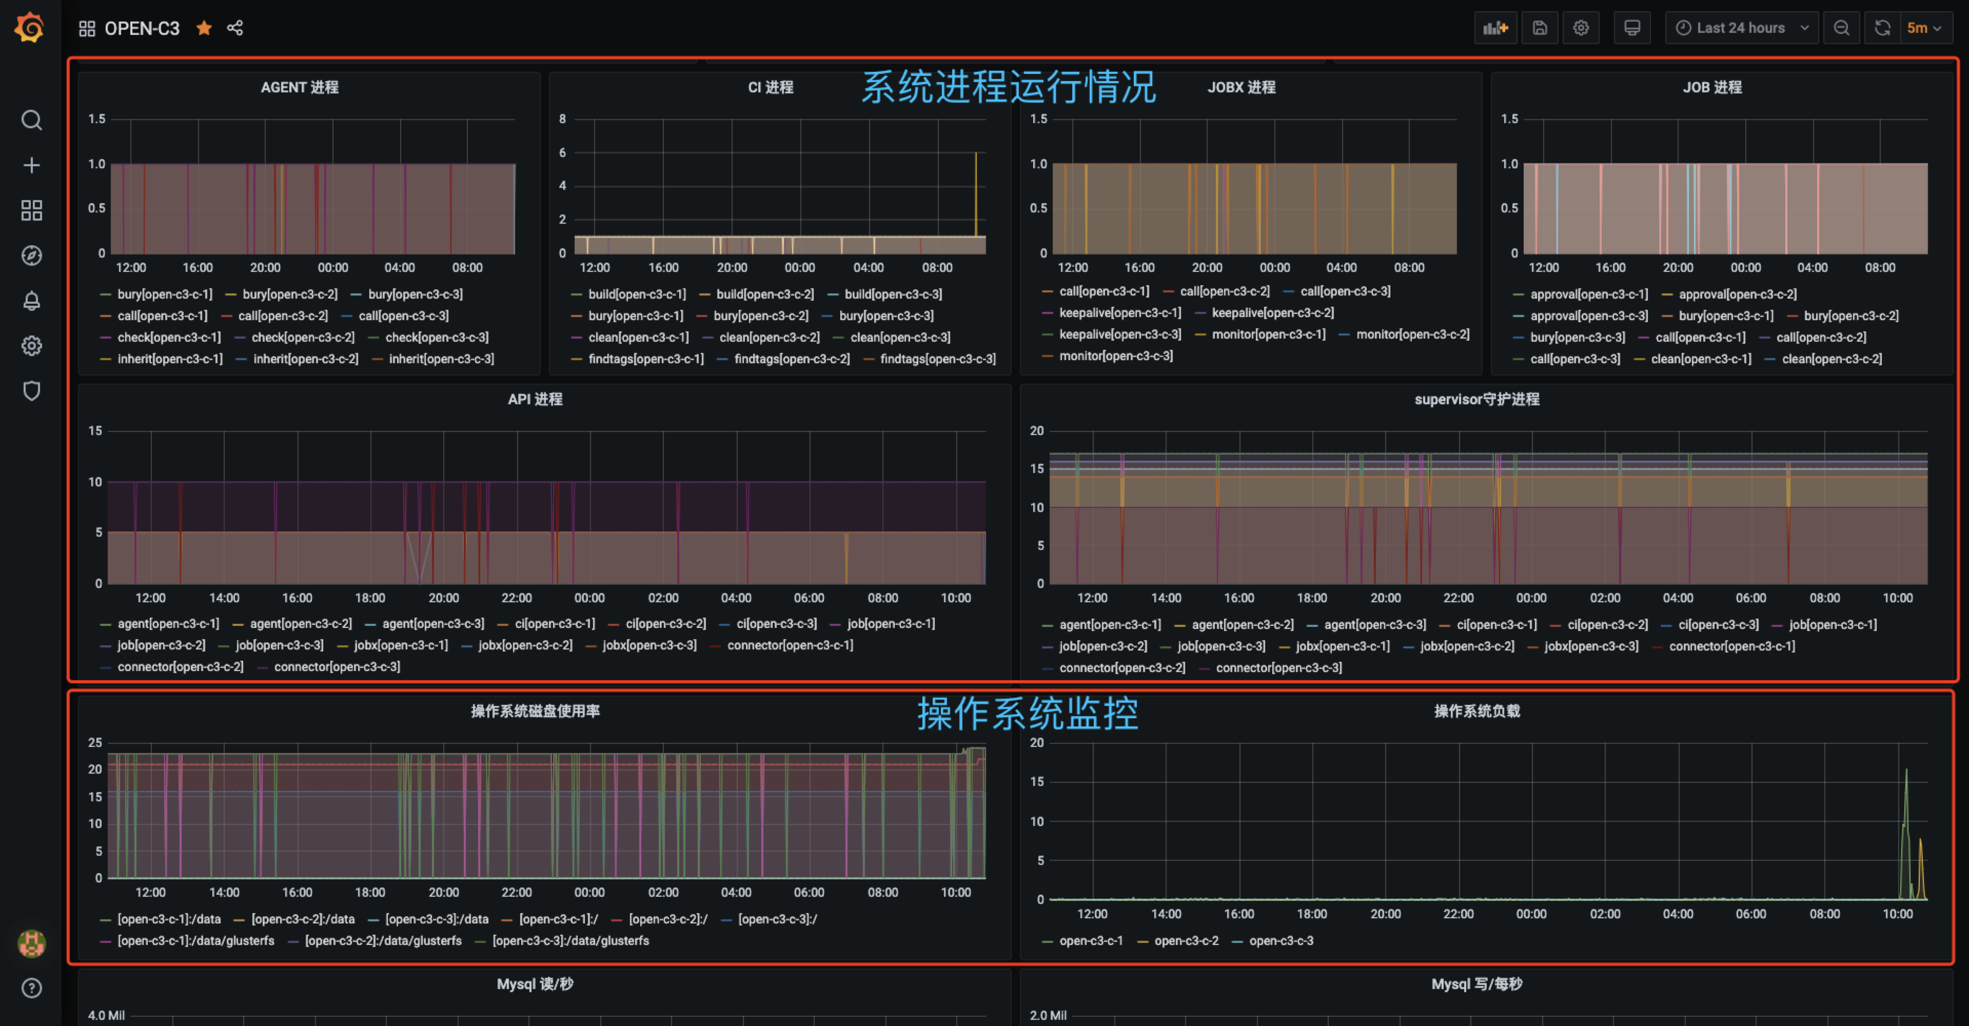The height and width of the screenshot is (1026, 1969).
Task: Select clean[open-c3-c-3] in CI legend
Action: click(x=900, y=337)
